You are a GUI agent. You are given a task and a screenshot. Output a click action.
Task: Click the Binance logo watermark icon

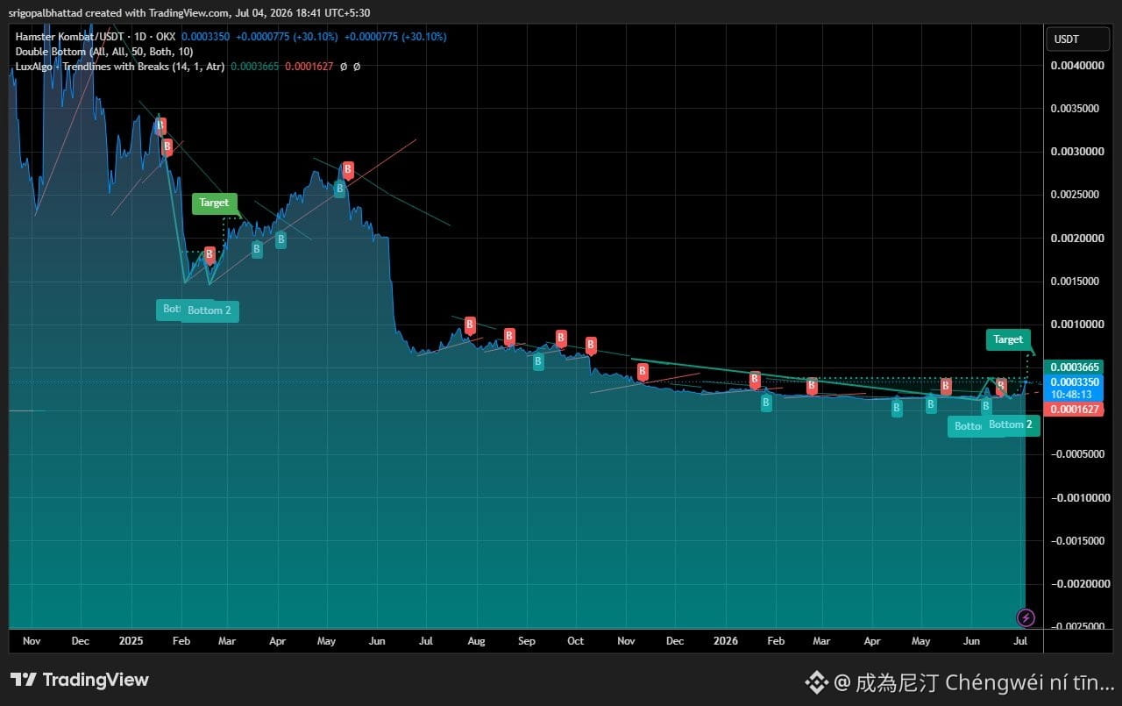(x=817, y=681)
